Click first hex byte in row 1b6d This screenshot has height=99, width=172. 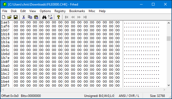pos(16,54)
